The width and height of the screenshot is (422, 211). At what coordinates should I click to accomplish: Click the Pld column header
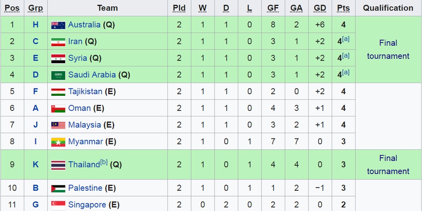[x=179, y=8]
